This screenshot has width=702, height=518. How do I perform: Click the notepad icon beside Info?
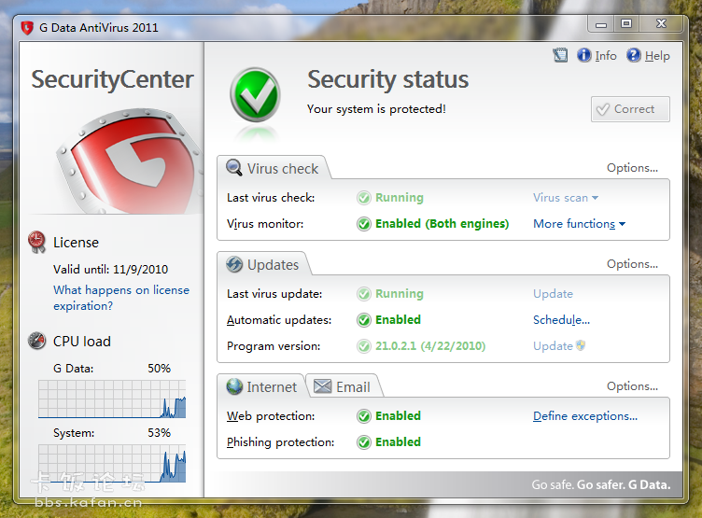(x=559, y=56)
